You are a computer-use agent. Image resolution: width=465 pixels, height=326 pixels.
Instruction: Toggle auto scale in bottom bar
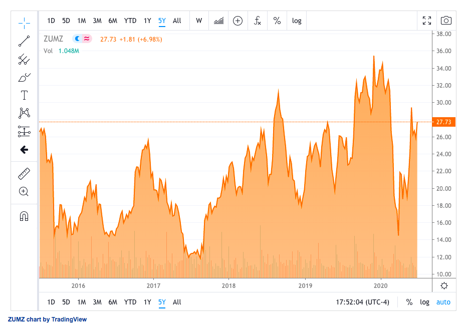click(443, 302)
